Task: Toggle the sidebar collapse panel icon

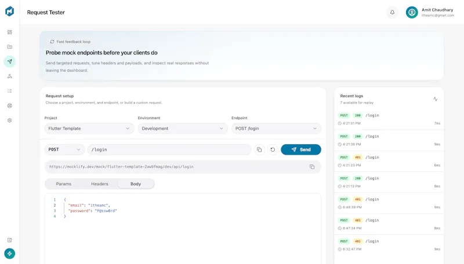Action: (x=9, y=240)
